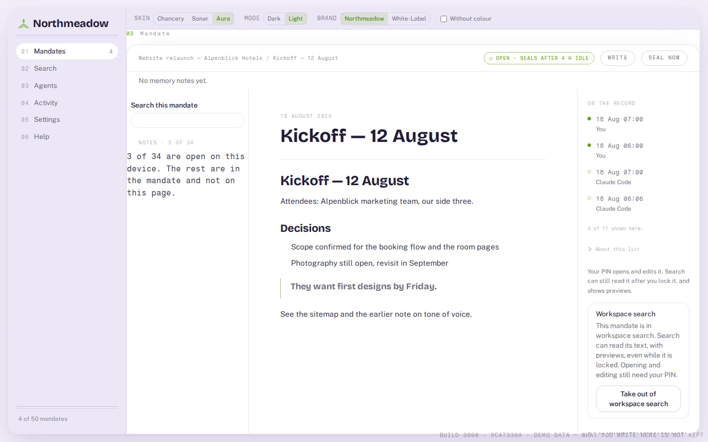Open the Agents page
The image size is (708, 442).
point(67,85)
